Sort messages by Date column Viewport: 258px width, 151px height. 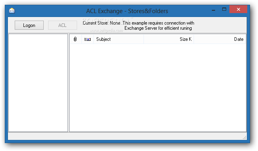[220, 39]
